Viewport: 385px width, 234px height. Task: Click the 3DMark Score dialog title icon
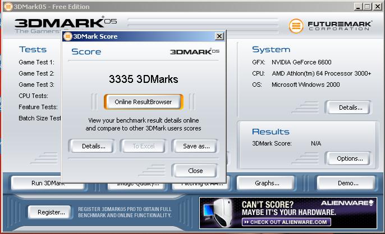[x=68, y=36]
